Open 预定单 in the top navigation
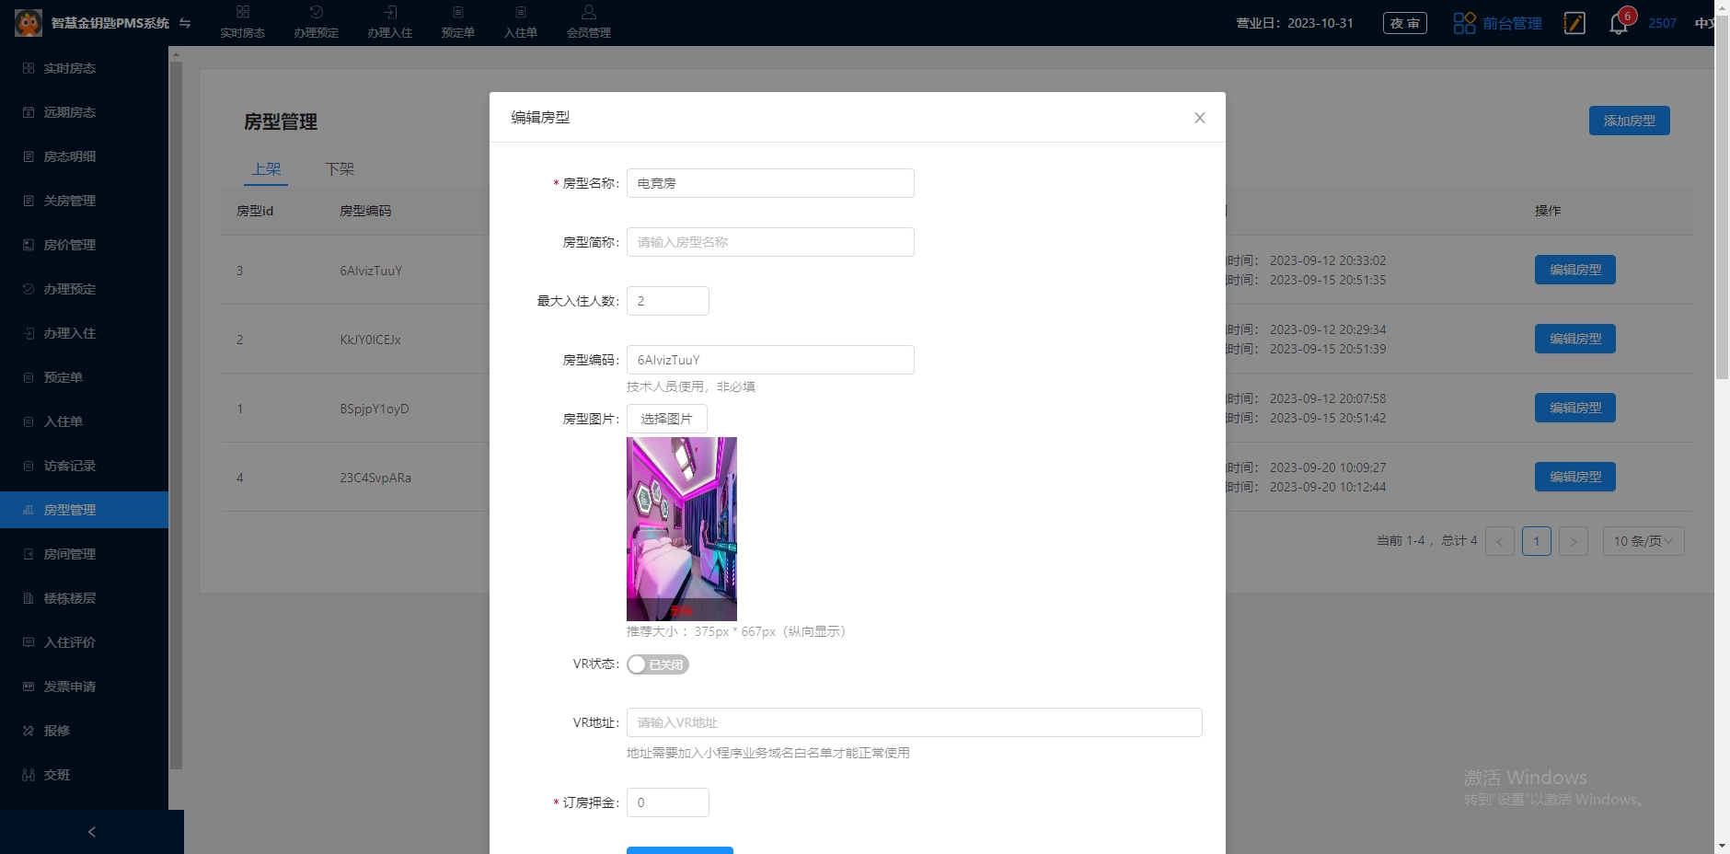 point(457,22)
